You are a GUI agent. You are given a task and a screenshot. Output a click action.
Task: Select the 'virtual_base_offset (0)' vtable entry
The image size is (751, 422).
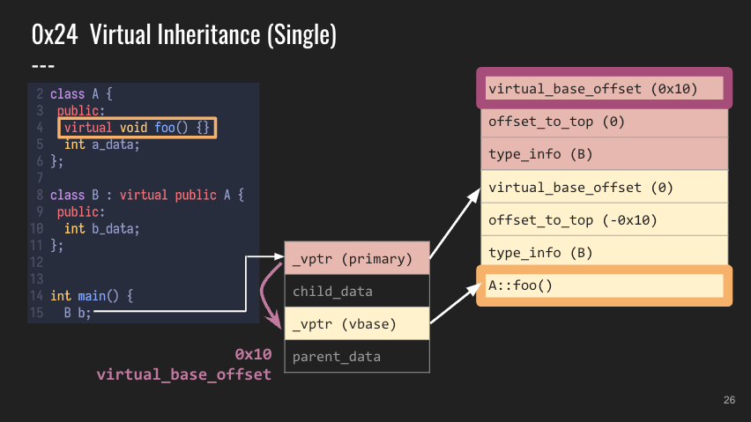[x=604, y=187]
